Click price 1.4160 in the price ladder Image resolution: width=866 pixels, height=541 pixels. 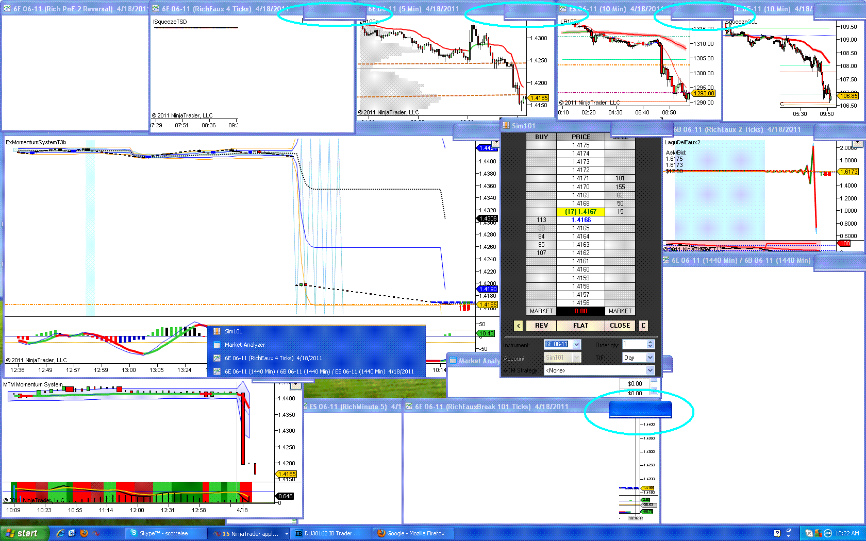580,269
